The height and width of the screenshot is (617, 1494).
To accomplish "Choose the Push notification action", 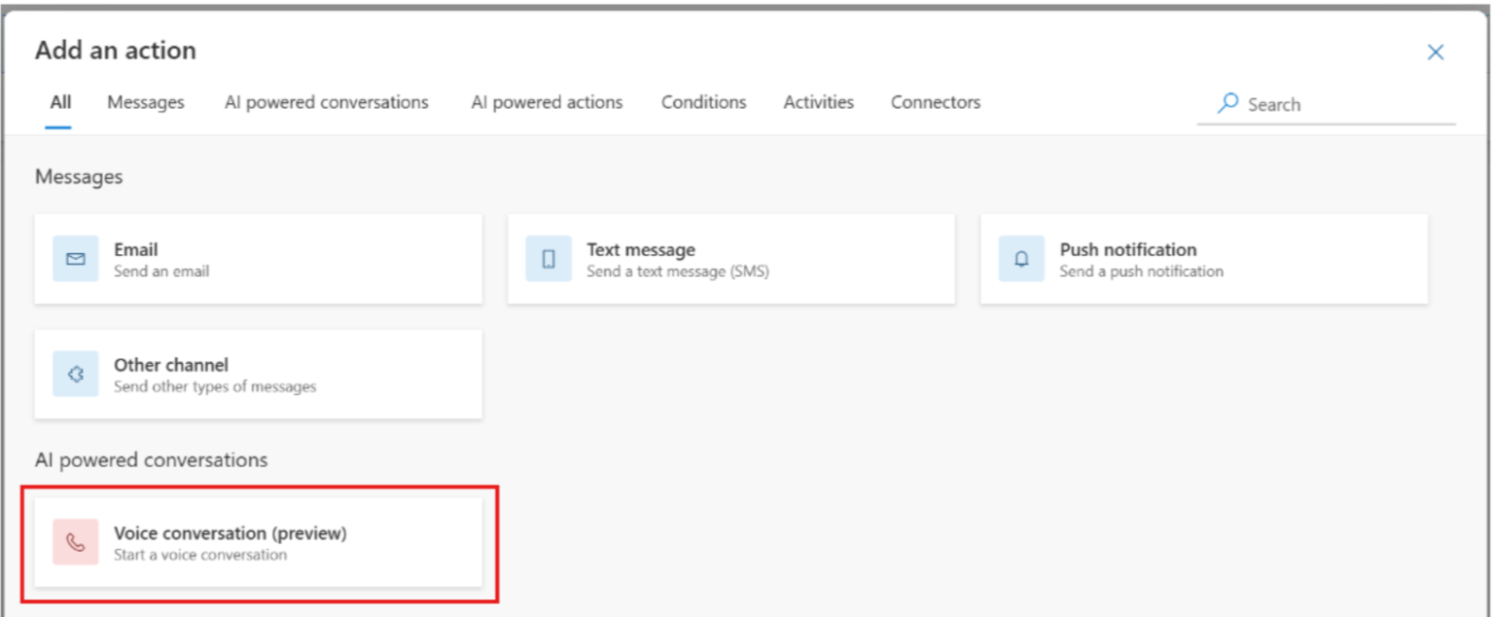I will (1203, 258).
